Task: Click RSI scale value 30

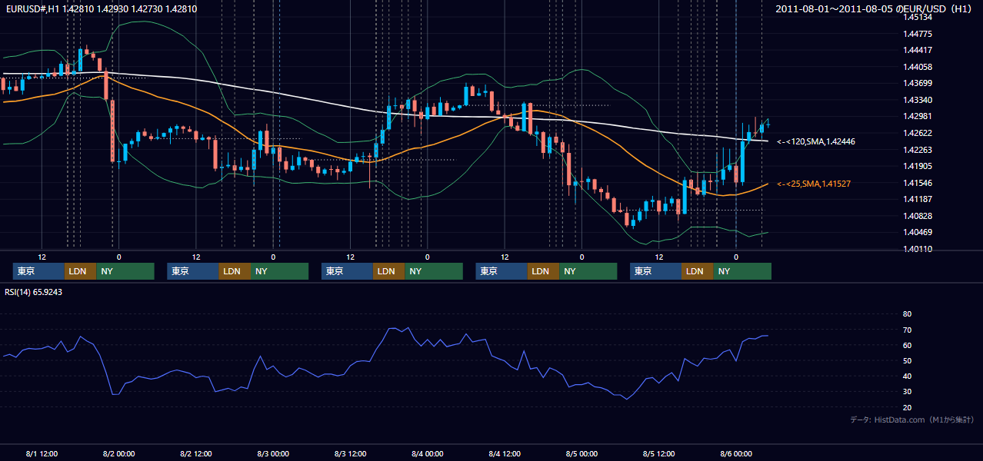Action: point(907,392)
